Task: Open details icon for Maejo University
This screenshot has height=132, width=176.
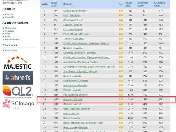Action: coord(121,114)
